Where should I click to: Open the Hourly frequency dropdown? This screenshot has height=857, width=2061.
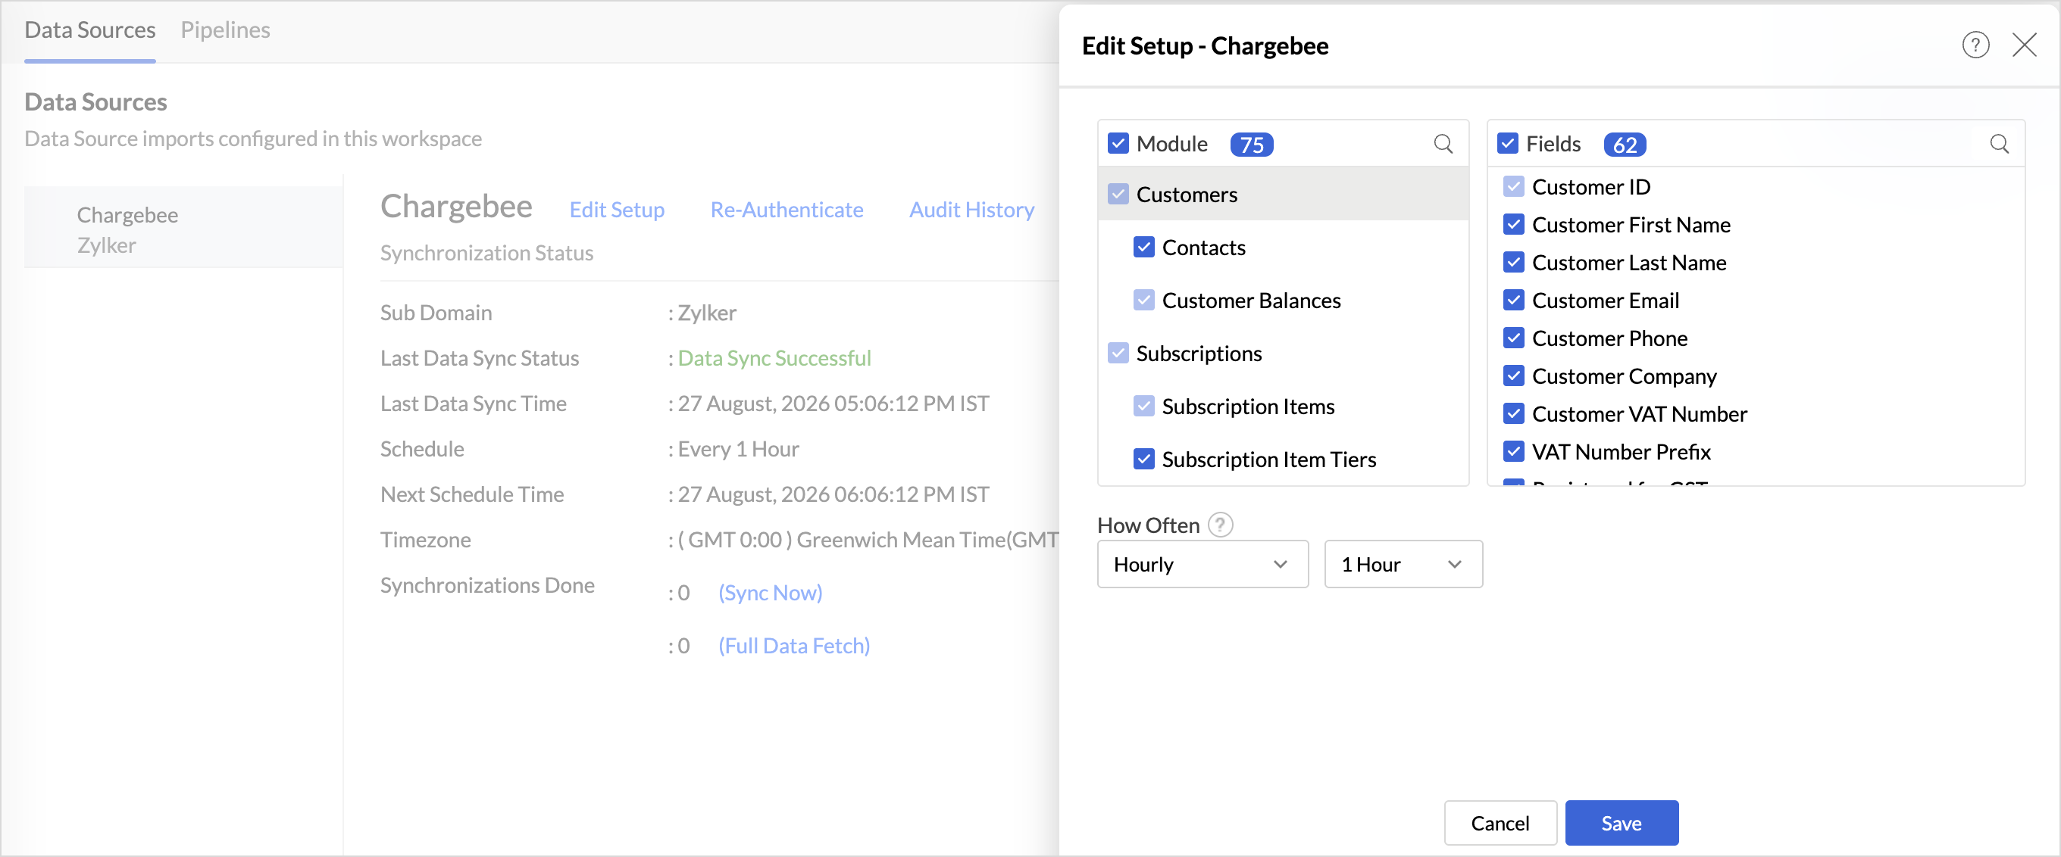[1202, 565]
